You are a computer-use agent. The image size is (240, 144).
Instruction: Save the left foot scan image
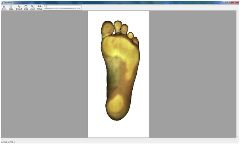coord(4,7)
